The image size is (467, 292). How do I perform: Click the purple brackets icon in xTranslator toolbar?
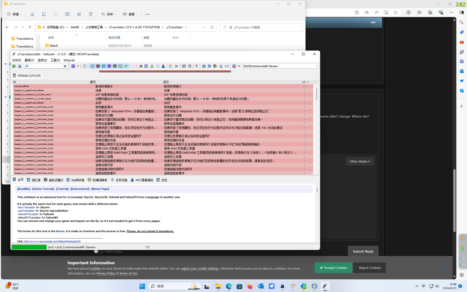[x=133, y=66]
